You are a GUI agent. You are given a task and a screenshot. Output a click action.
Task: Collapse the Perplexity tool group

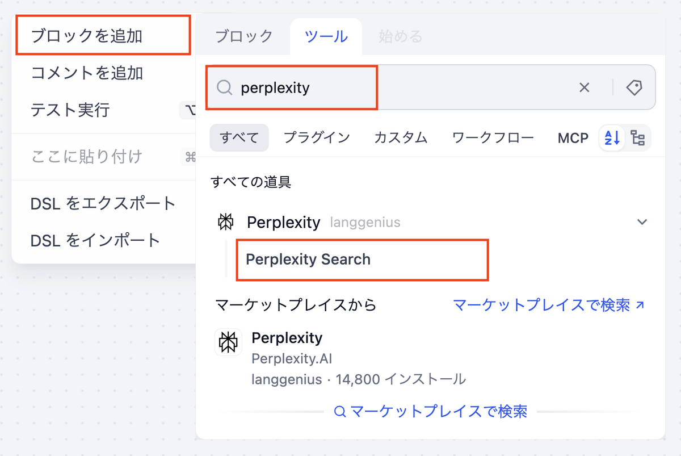[642, 222]
